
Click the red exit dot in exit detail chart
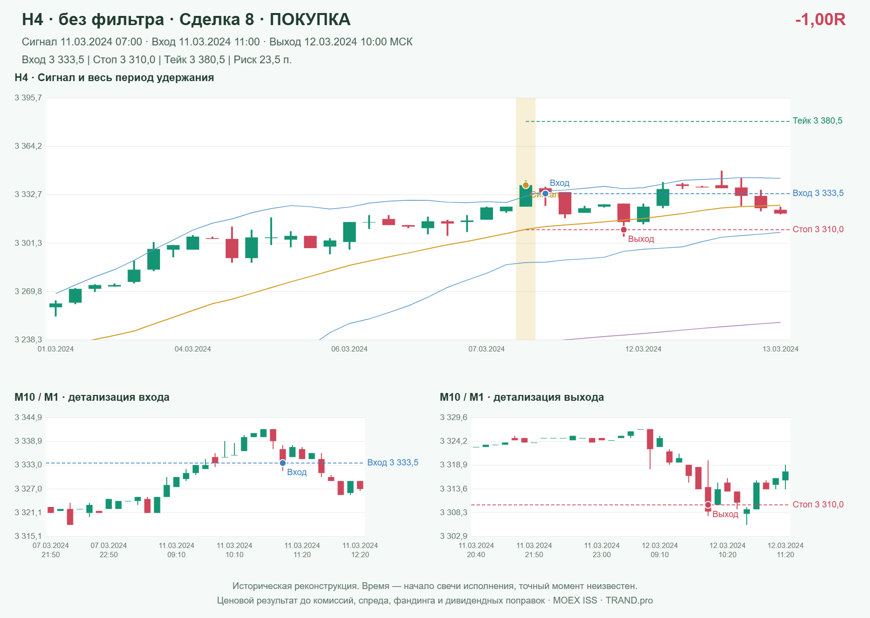click(x=708, y=505)
